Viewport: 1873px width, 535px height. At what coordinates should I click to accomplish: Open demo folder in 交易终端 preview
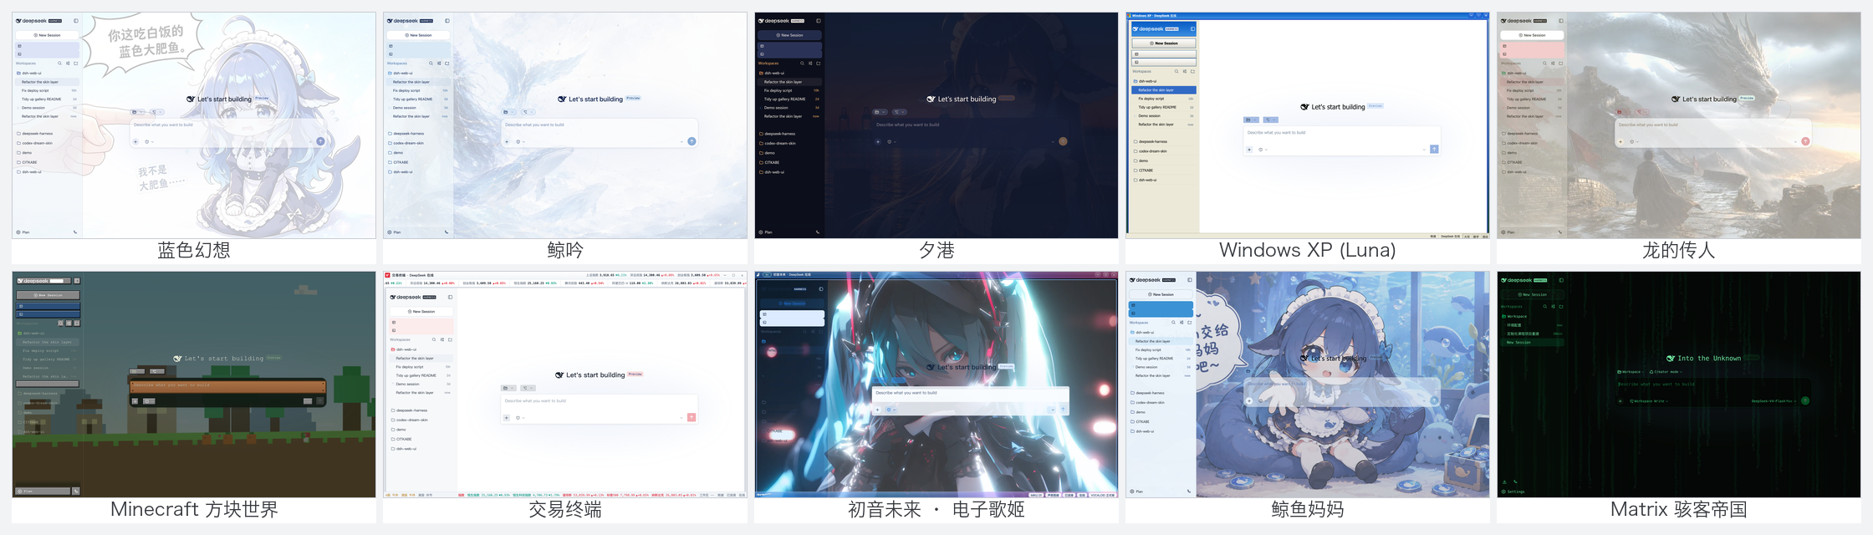421,429
